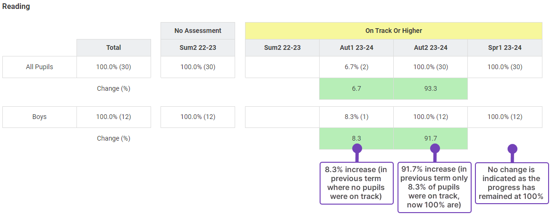The image size is (550, 214).
Task: Click the Spr1 23-24 column header
Action: [x=505, y=48]
